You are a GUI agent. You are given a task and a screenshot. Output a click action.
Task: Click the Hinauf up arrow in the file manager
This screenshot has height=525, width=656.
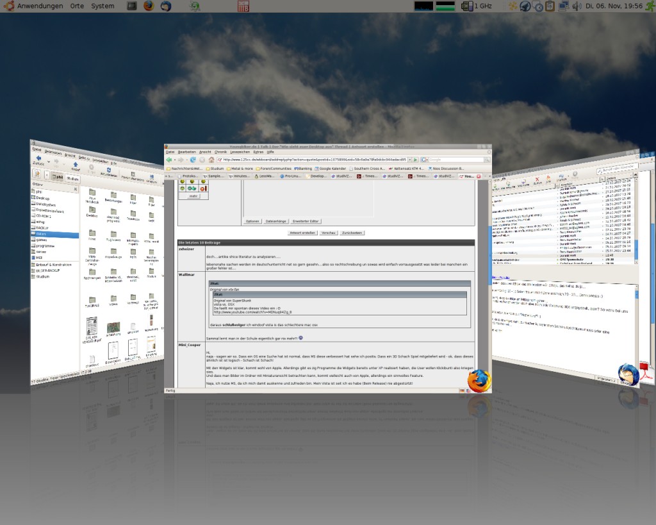pyautogui.click(x=76, y=166)
